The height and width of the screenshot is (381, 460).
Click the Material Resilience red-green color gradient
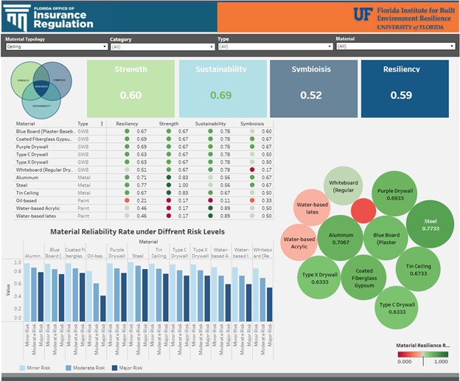click(x=423, y=354)
